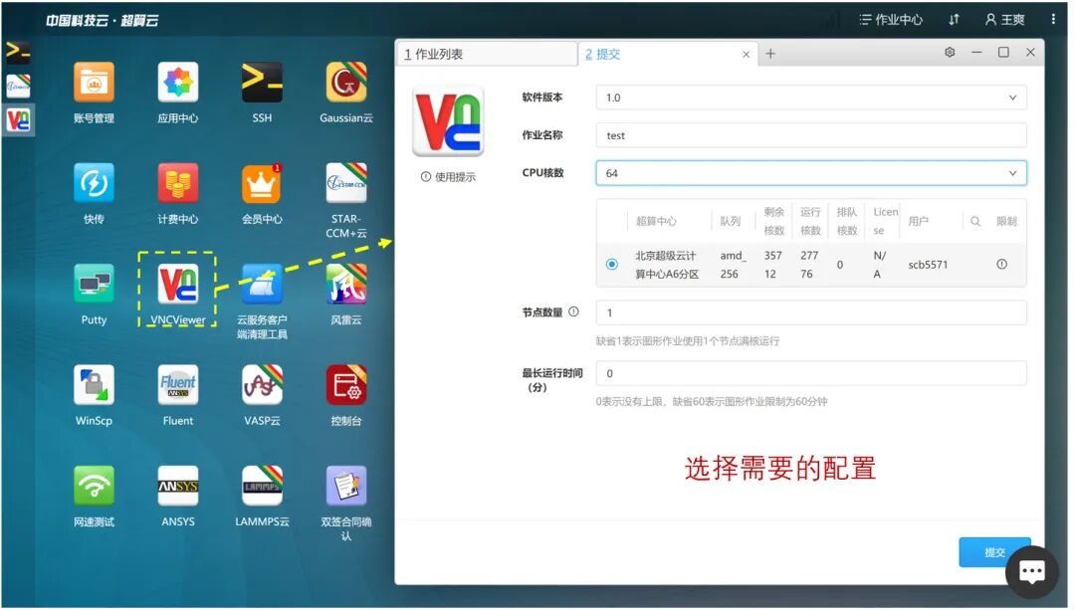
Task: Open the 控制台 console icon
Action: [346, 384]
